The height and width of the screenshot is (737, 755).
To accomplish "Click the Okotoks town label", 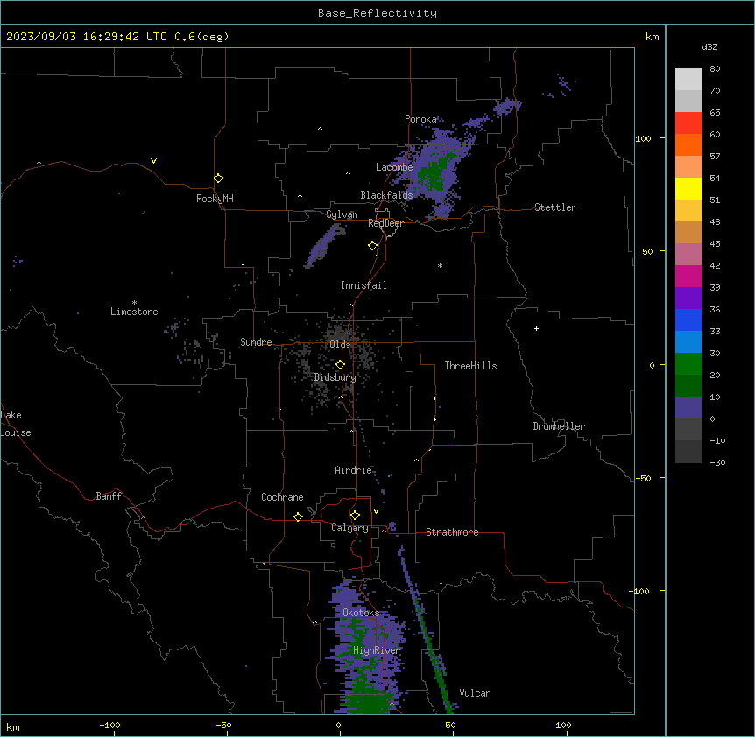I will pyautogui.click(x=361, y=613).
